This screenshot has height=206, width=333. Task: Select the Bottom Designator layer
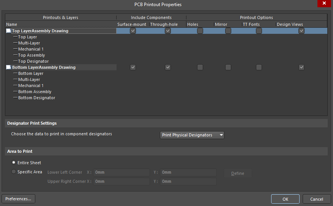pos(36,98)
